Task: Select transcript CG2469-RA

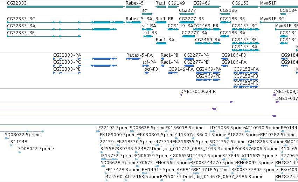Action: (x=208, y=40)
